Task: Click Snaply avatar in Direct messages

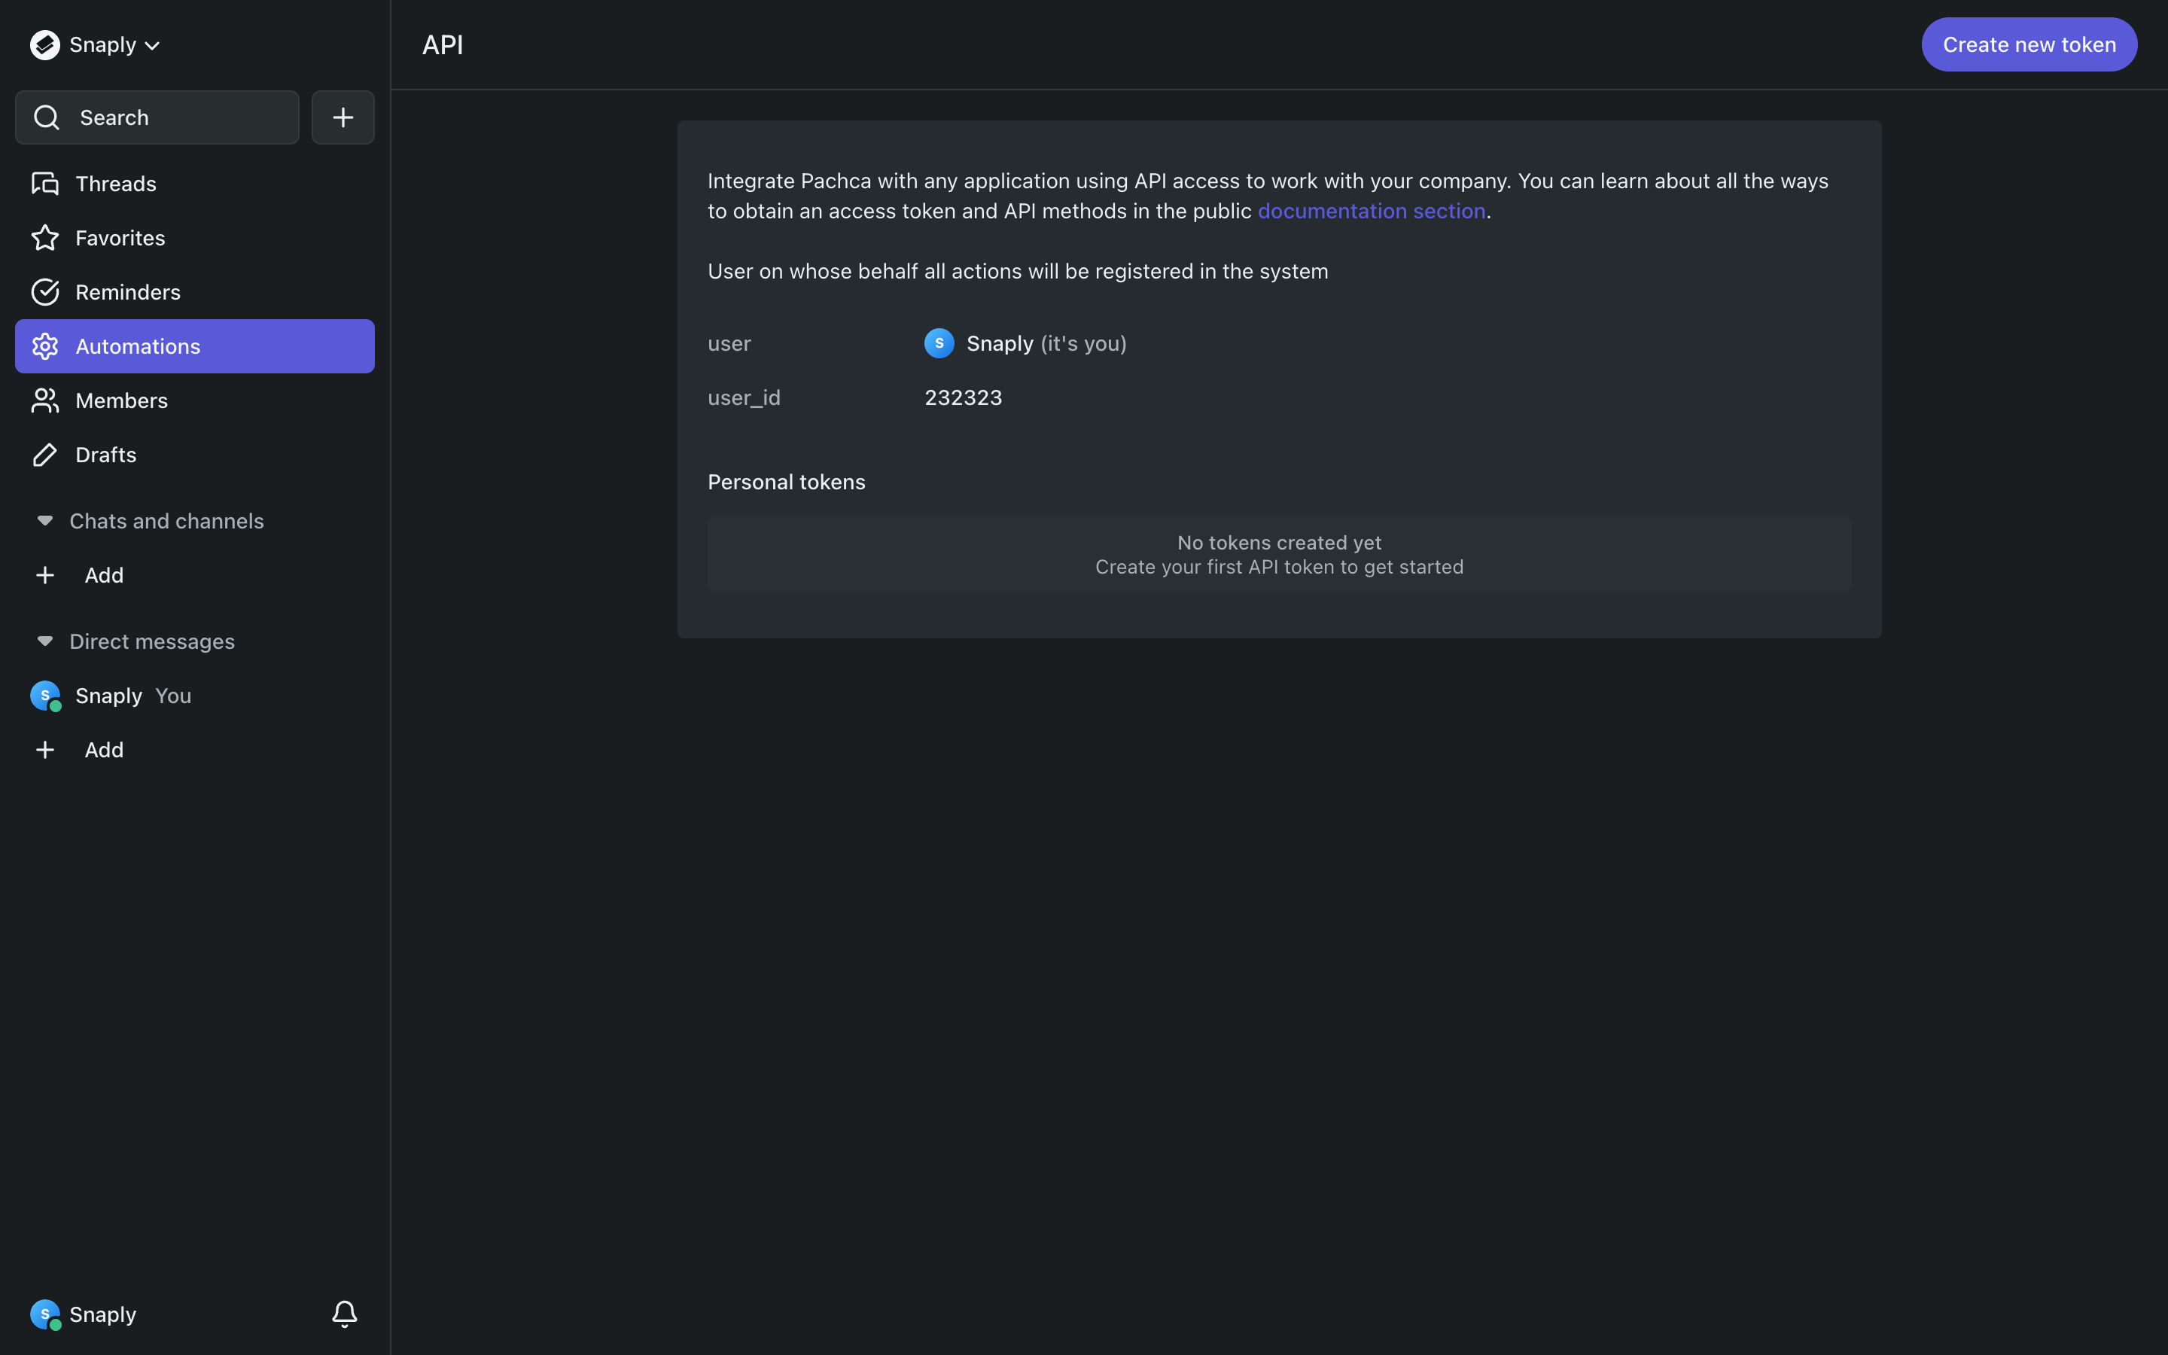Action: [x=45, y=696]
